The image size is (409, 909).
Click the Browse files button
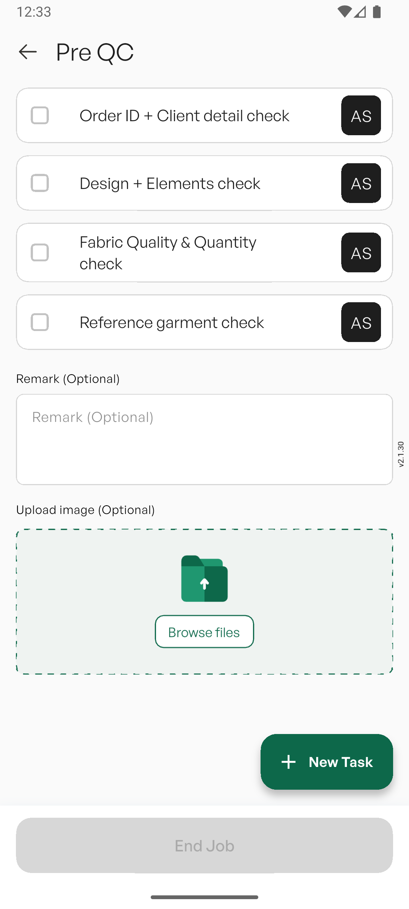(x=204, y=632)
